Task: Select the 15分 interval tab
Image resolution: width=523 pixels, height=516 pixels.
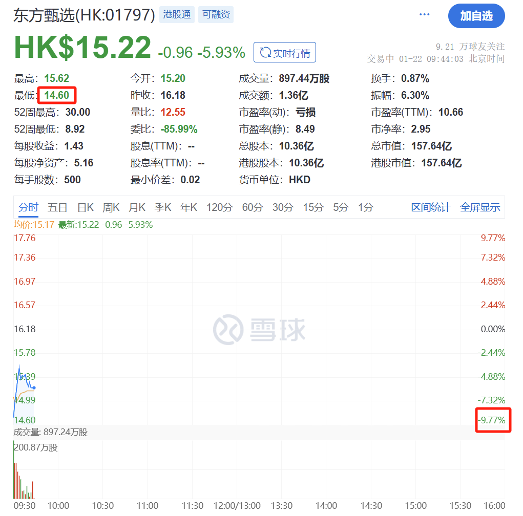Action: tap(313, 207)
